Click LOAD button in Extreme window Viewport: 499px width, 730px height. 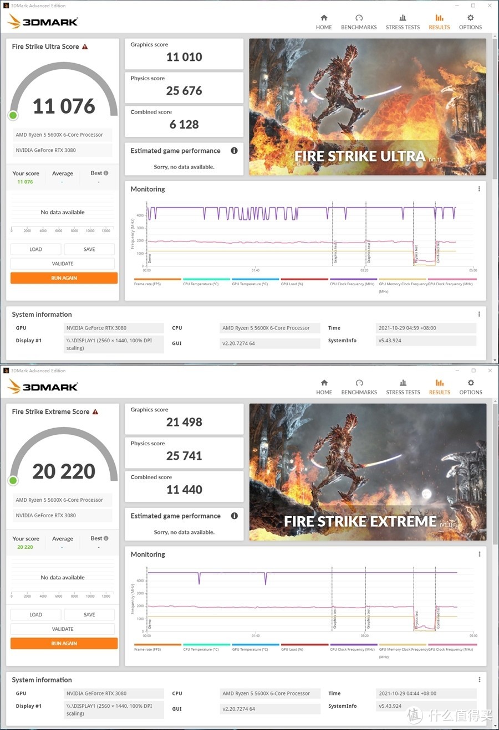(x=35, y=614)
